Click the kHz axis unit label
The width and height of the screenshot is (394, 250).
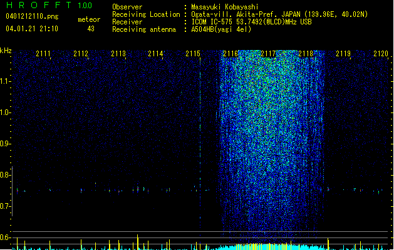(x=6, y=51)
